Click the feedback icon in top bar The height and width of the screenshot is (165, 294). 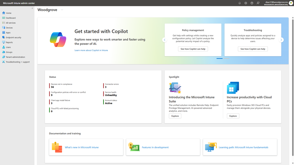[258, 3]
